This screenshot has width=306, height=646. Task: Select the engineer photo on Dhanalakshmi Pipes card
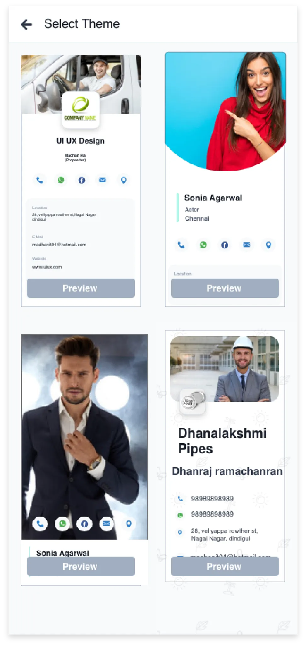(225, 369)
